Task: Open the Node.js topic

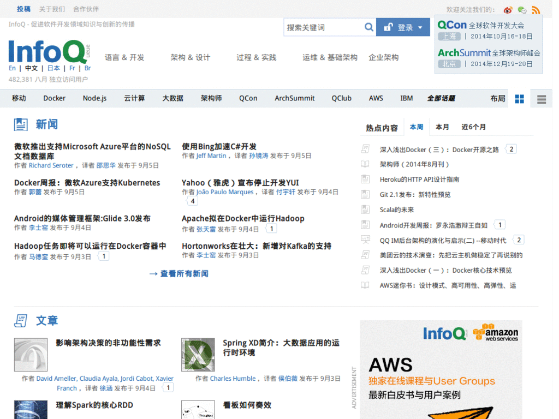Action: (x=94, y=98)
